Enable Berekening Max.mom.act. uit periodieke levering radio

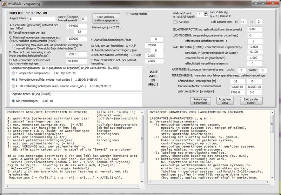click(x=13, y=47)
